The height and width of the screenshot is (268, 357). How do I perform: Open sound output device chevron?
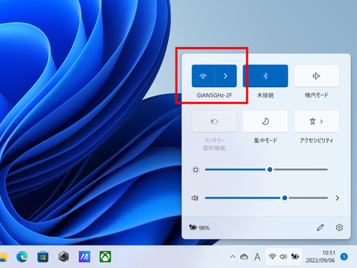337,198
